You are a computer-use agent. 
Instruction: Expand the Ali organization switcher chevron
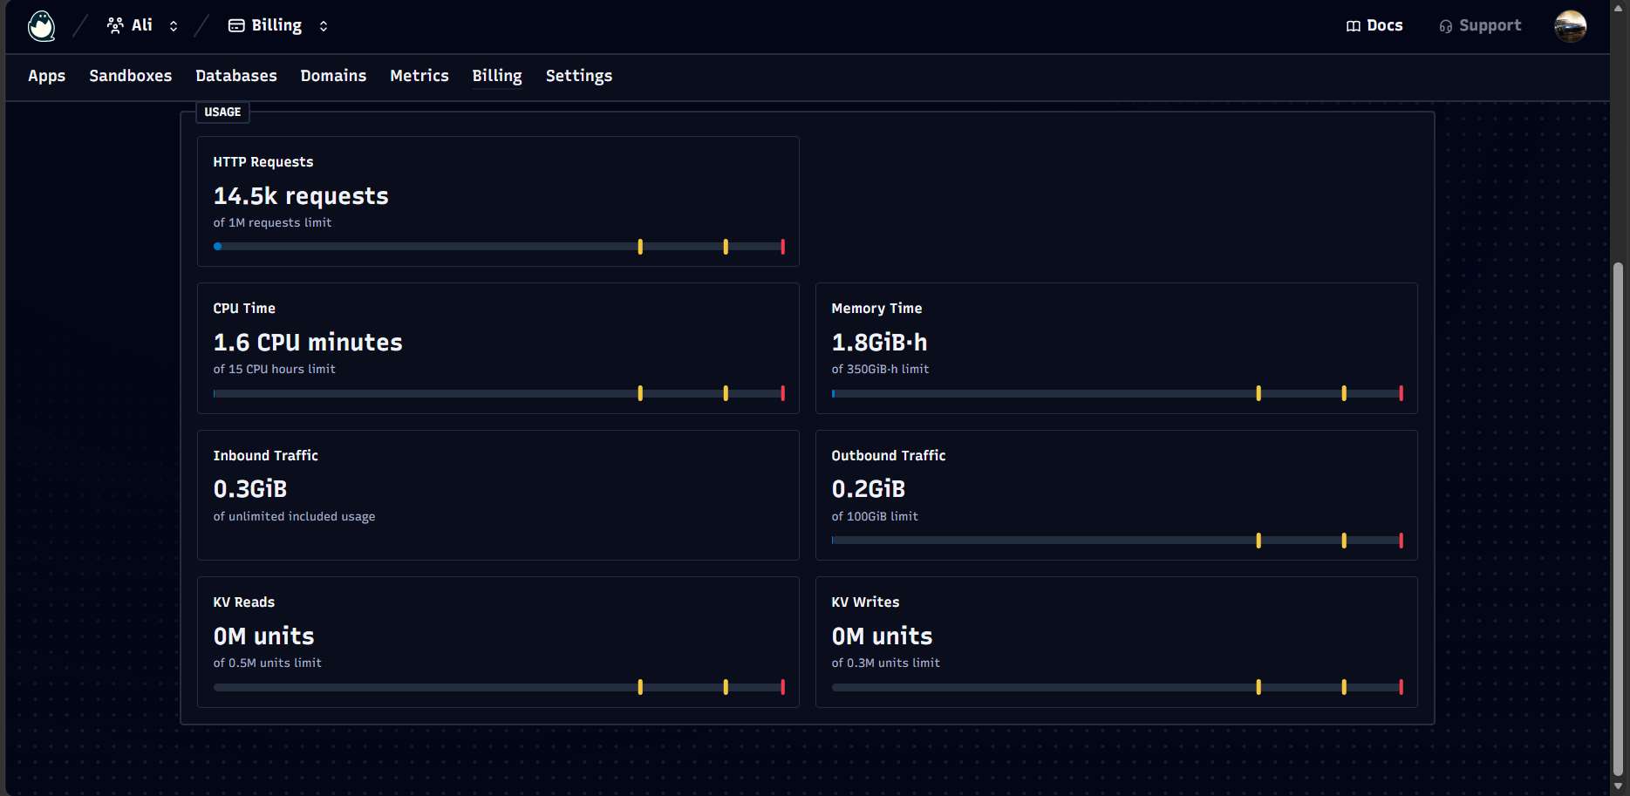click(174, 26)
